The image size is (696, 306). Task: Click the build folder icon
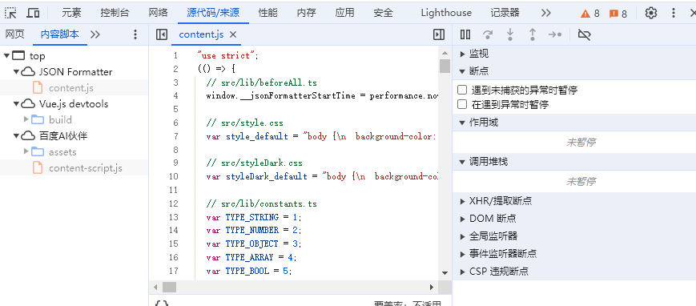point(38,119)
